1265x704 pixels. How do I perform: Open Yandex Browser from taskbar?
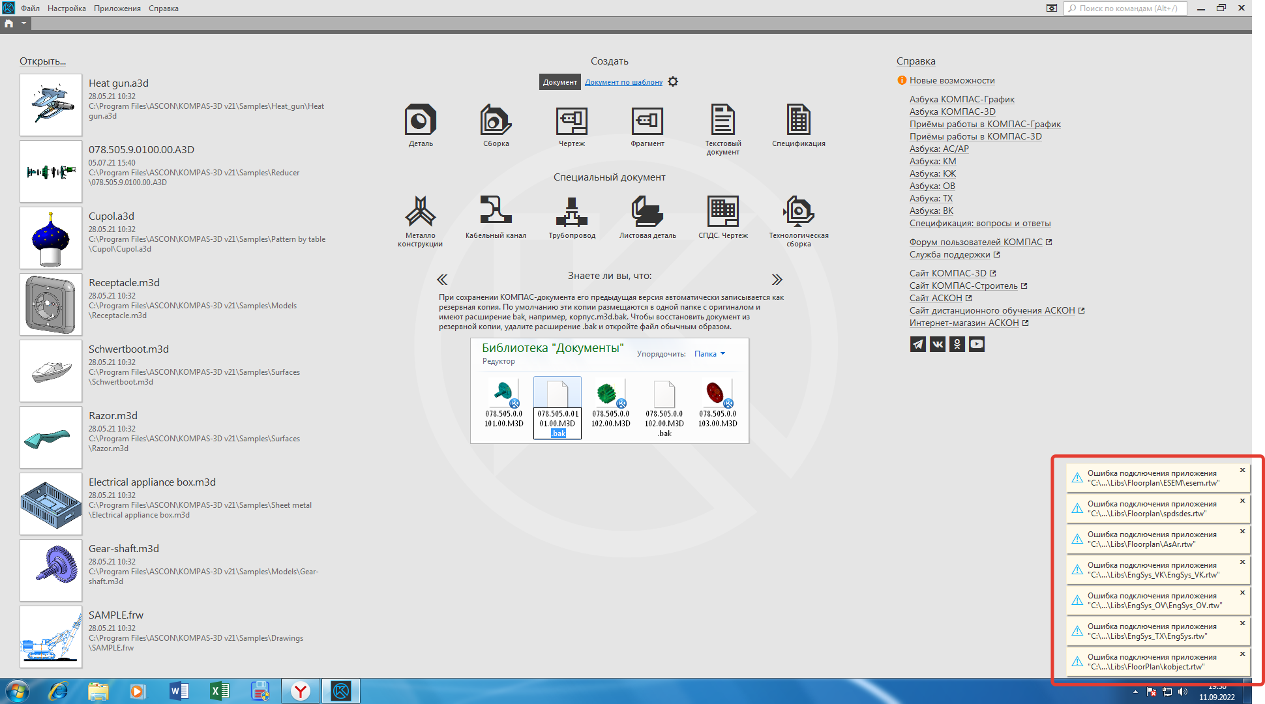(301, 691)
